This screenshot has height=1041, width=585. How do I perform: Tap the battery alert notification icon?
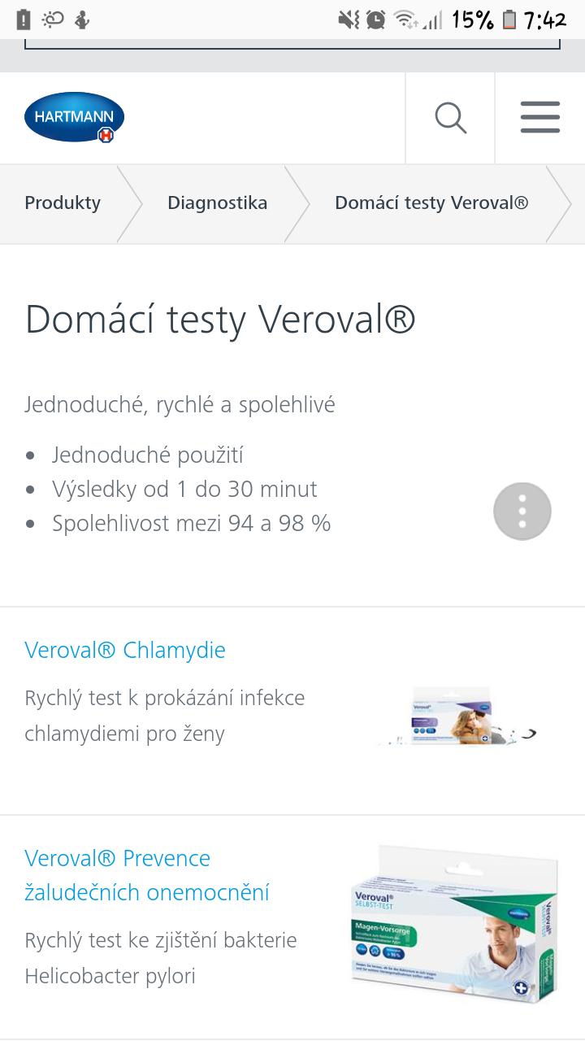[x=24, y=20]
